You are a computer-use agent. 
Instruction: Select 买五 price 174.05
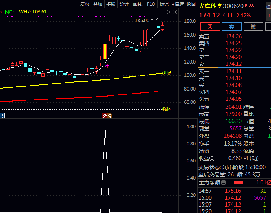click(233, 99)
